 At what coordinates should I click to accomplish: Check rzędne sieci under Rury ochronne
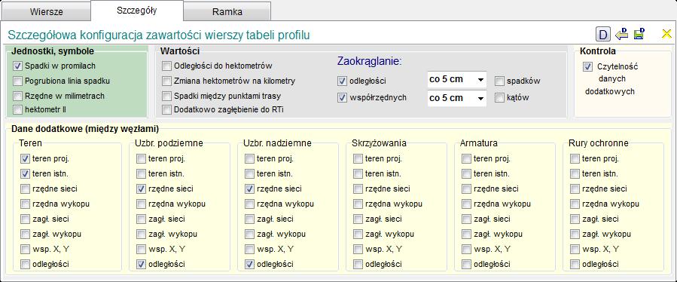(x=575, y=189)
